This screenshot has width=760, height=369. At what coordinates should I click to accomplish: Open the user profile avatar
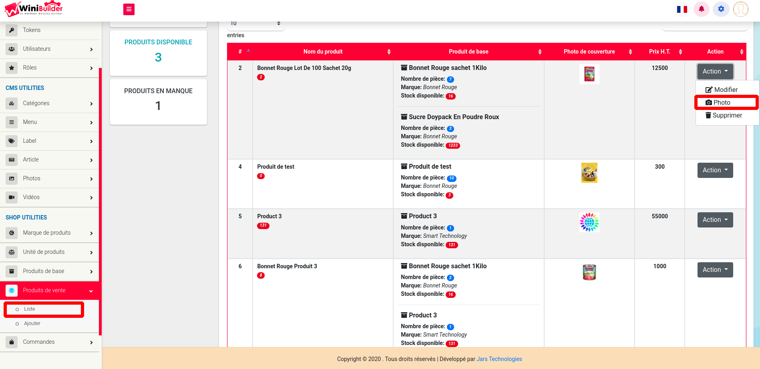pos(741,9)
